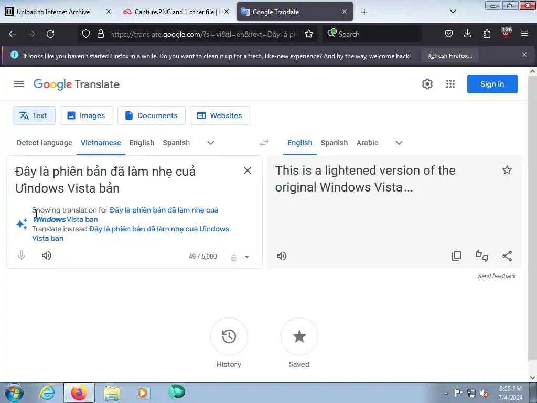The width and height of the screenshot is (537, 403).
Task: Switch to Websites translation mode
Action: (220, 115)
